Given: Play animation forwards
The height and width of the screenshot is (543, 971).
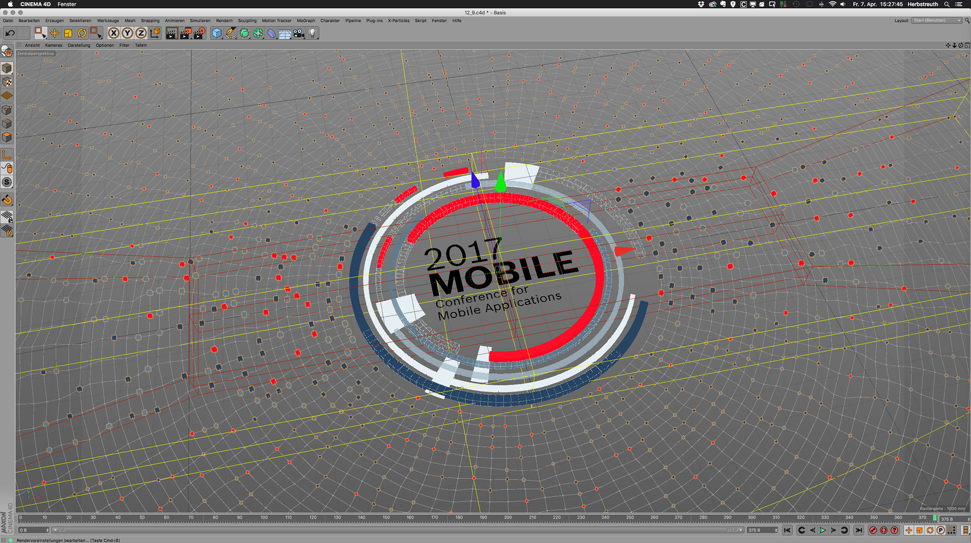Looking at the screenshot, I should click(x=823, y=530).
